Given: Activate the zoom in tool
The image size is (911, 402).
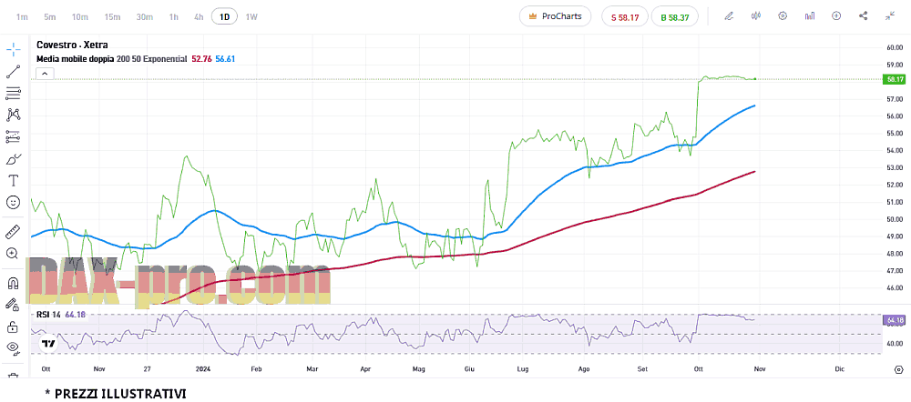Looking at the screenshot, I should (13, 254).
